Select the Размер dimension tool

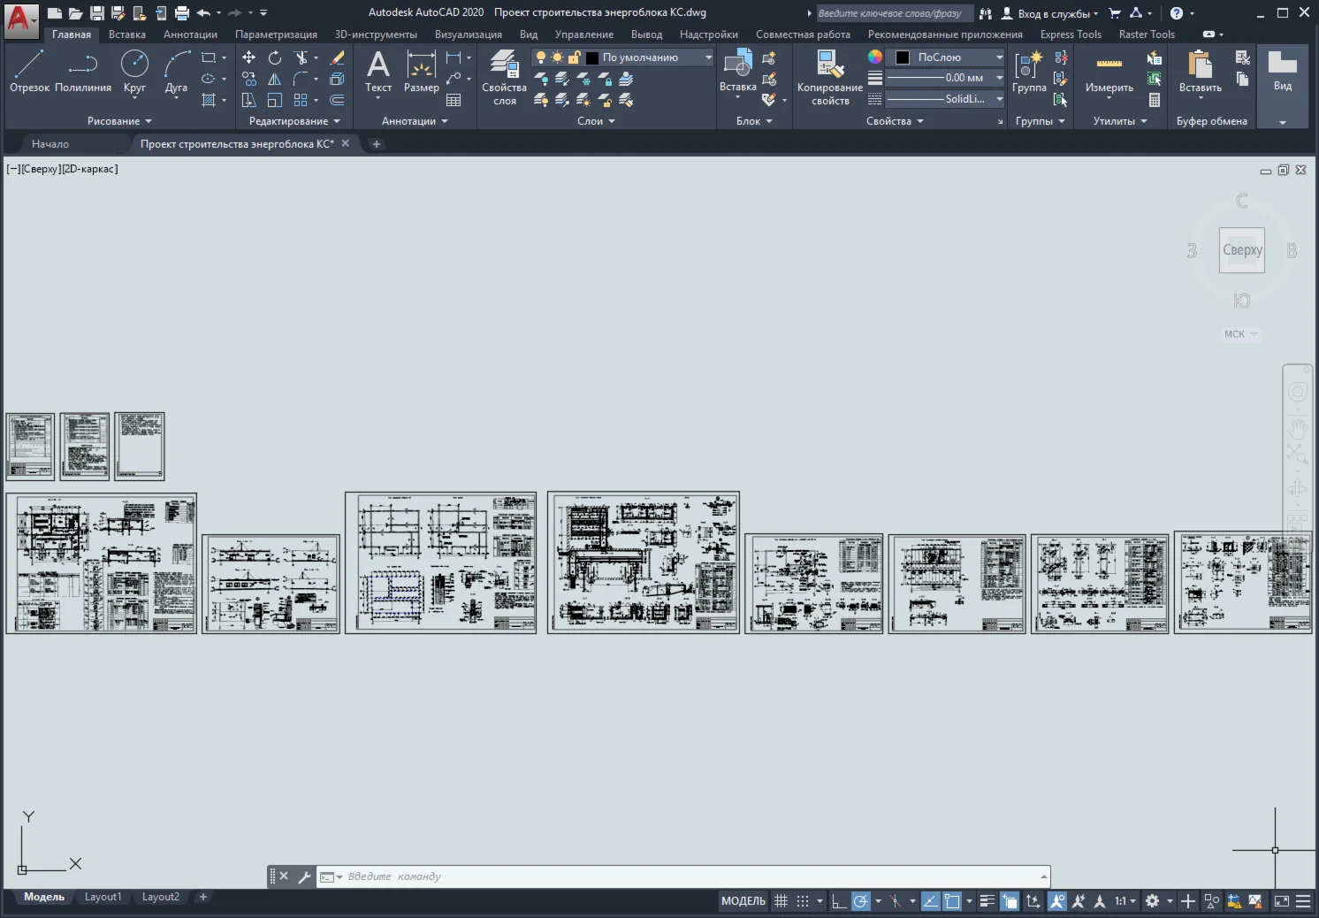click(421, 71)
